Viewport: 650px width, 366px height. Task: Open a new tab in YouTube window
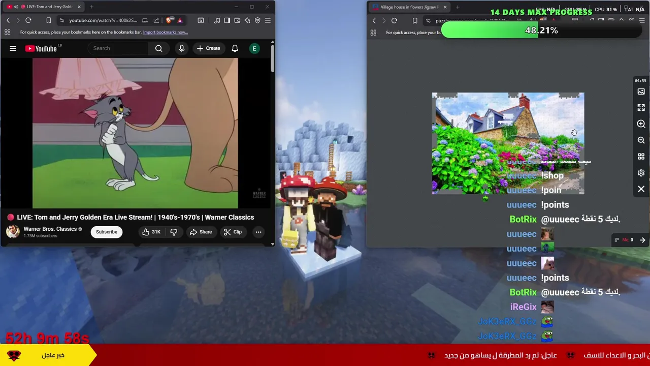click(x=91, y=7)
